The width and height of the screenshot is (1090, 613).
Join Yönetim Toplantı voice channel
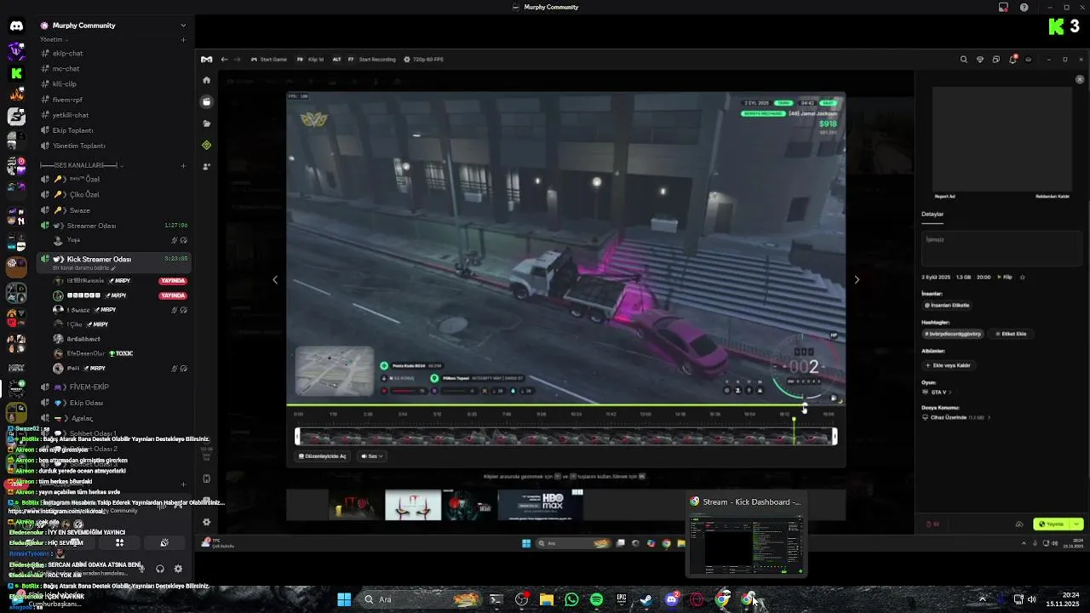[x=113, y=146]
